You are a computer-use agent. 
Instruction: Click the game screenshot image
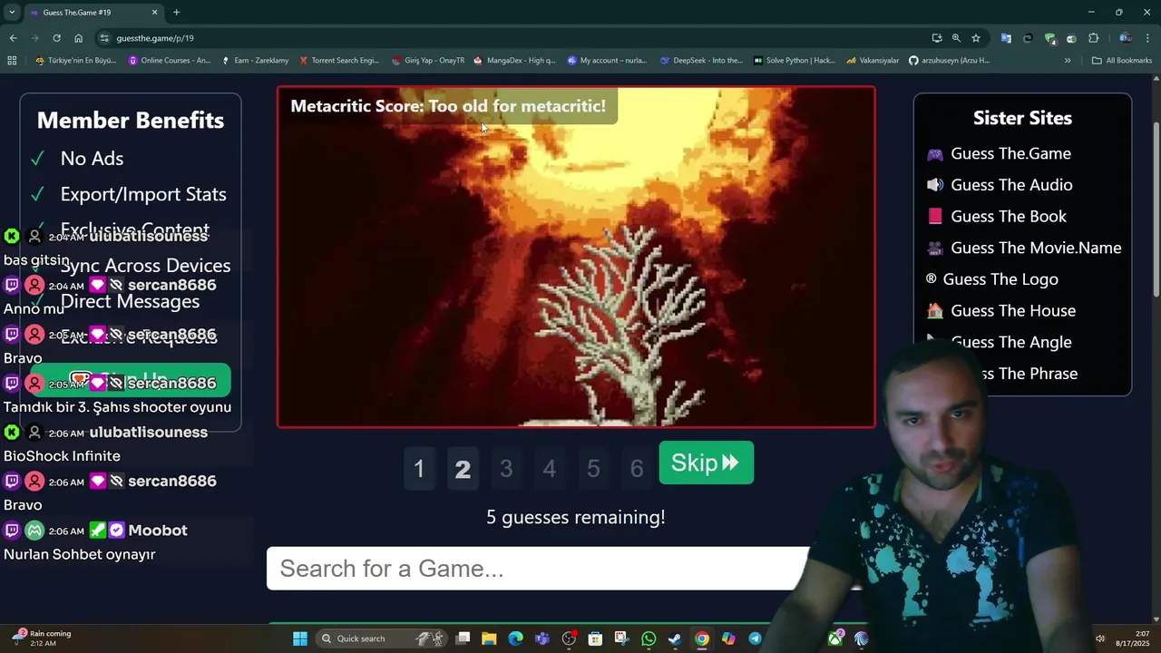point(576,257)
